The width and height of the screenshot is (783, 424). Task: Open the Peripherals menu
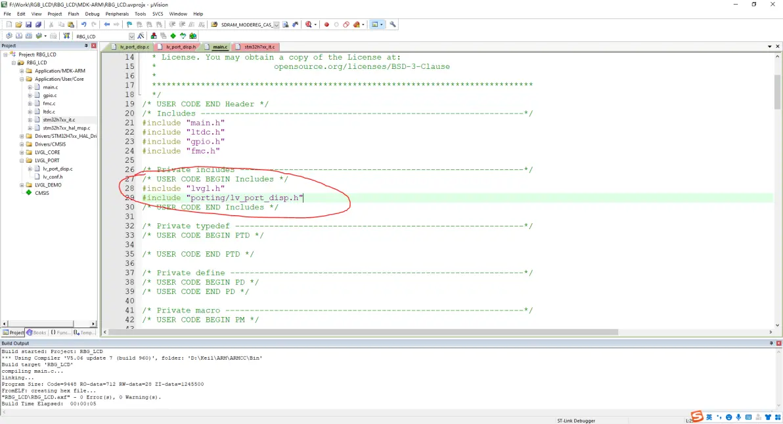(117, 14)
